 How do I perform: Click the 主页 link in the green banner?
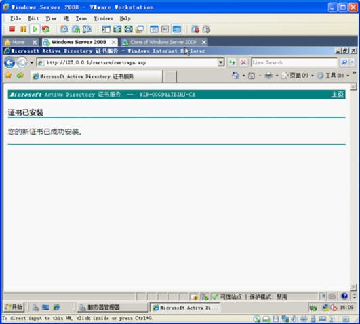click(x=337, y=95)
